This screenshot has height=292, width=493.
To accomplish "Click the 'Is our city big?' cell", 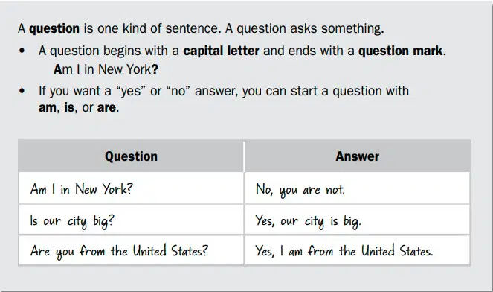I will click(131, 220).
